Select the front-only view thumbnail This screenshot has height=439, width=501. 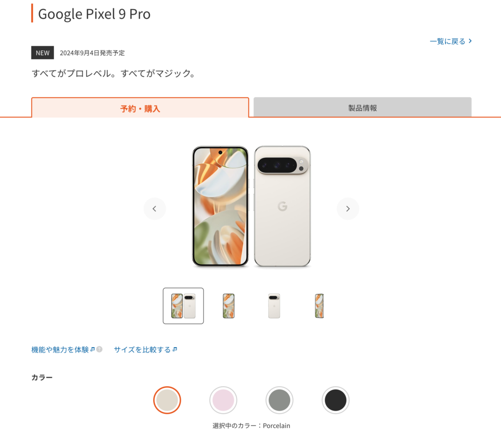pyautogui.click(x=228, y=306)
